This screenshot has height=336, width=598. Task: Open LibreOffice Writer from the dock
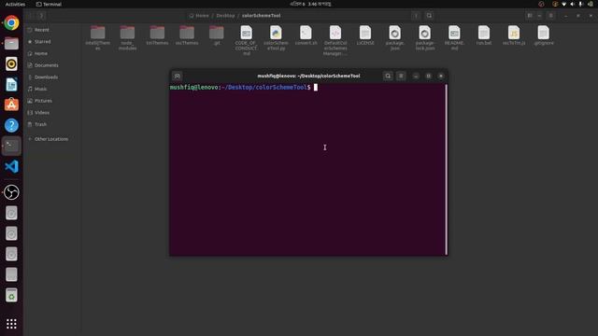point(11,85)
